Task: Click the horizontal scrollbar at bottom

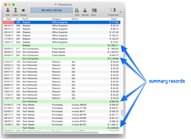Action: (x=51, y=133)
